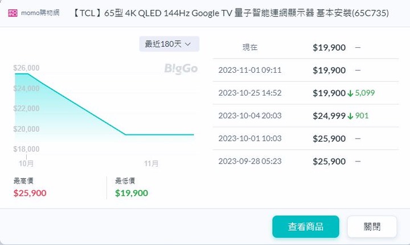Viewport: 410px width, 245px height.
Task: Select the 2023-11-01 09:11 price history row
Action: click(x=306, y=70)
